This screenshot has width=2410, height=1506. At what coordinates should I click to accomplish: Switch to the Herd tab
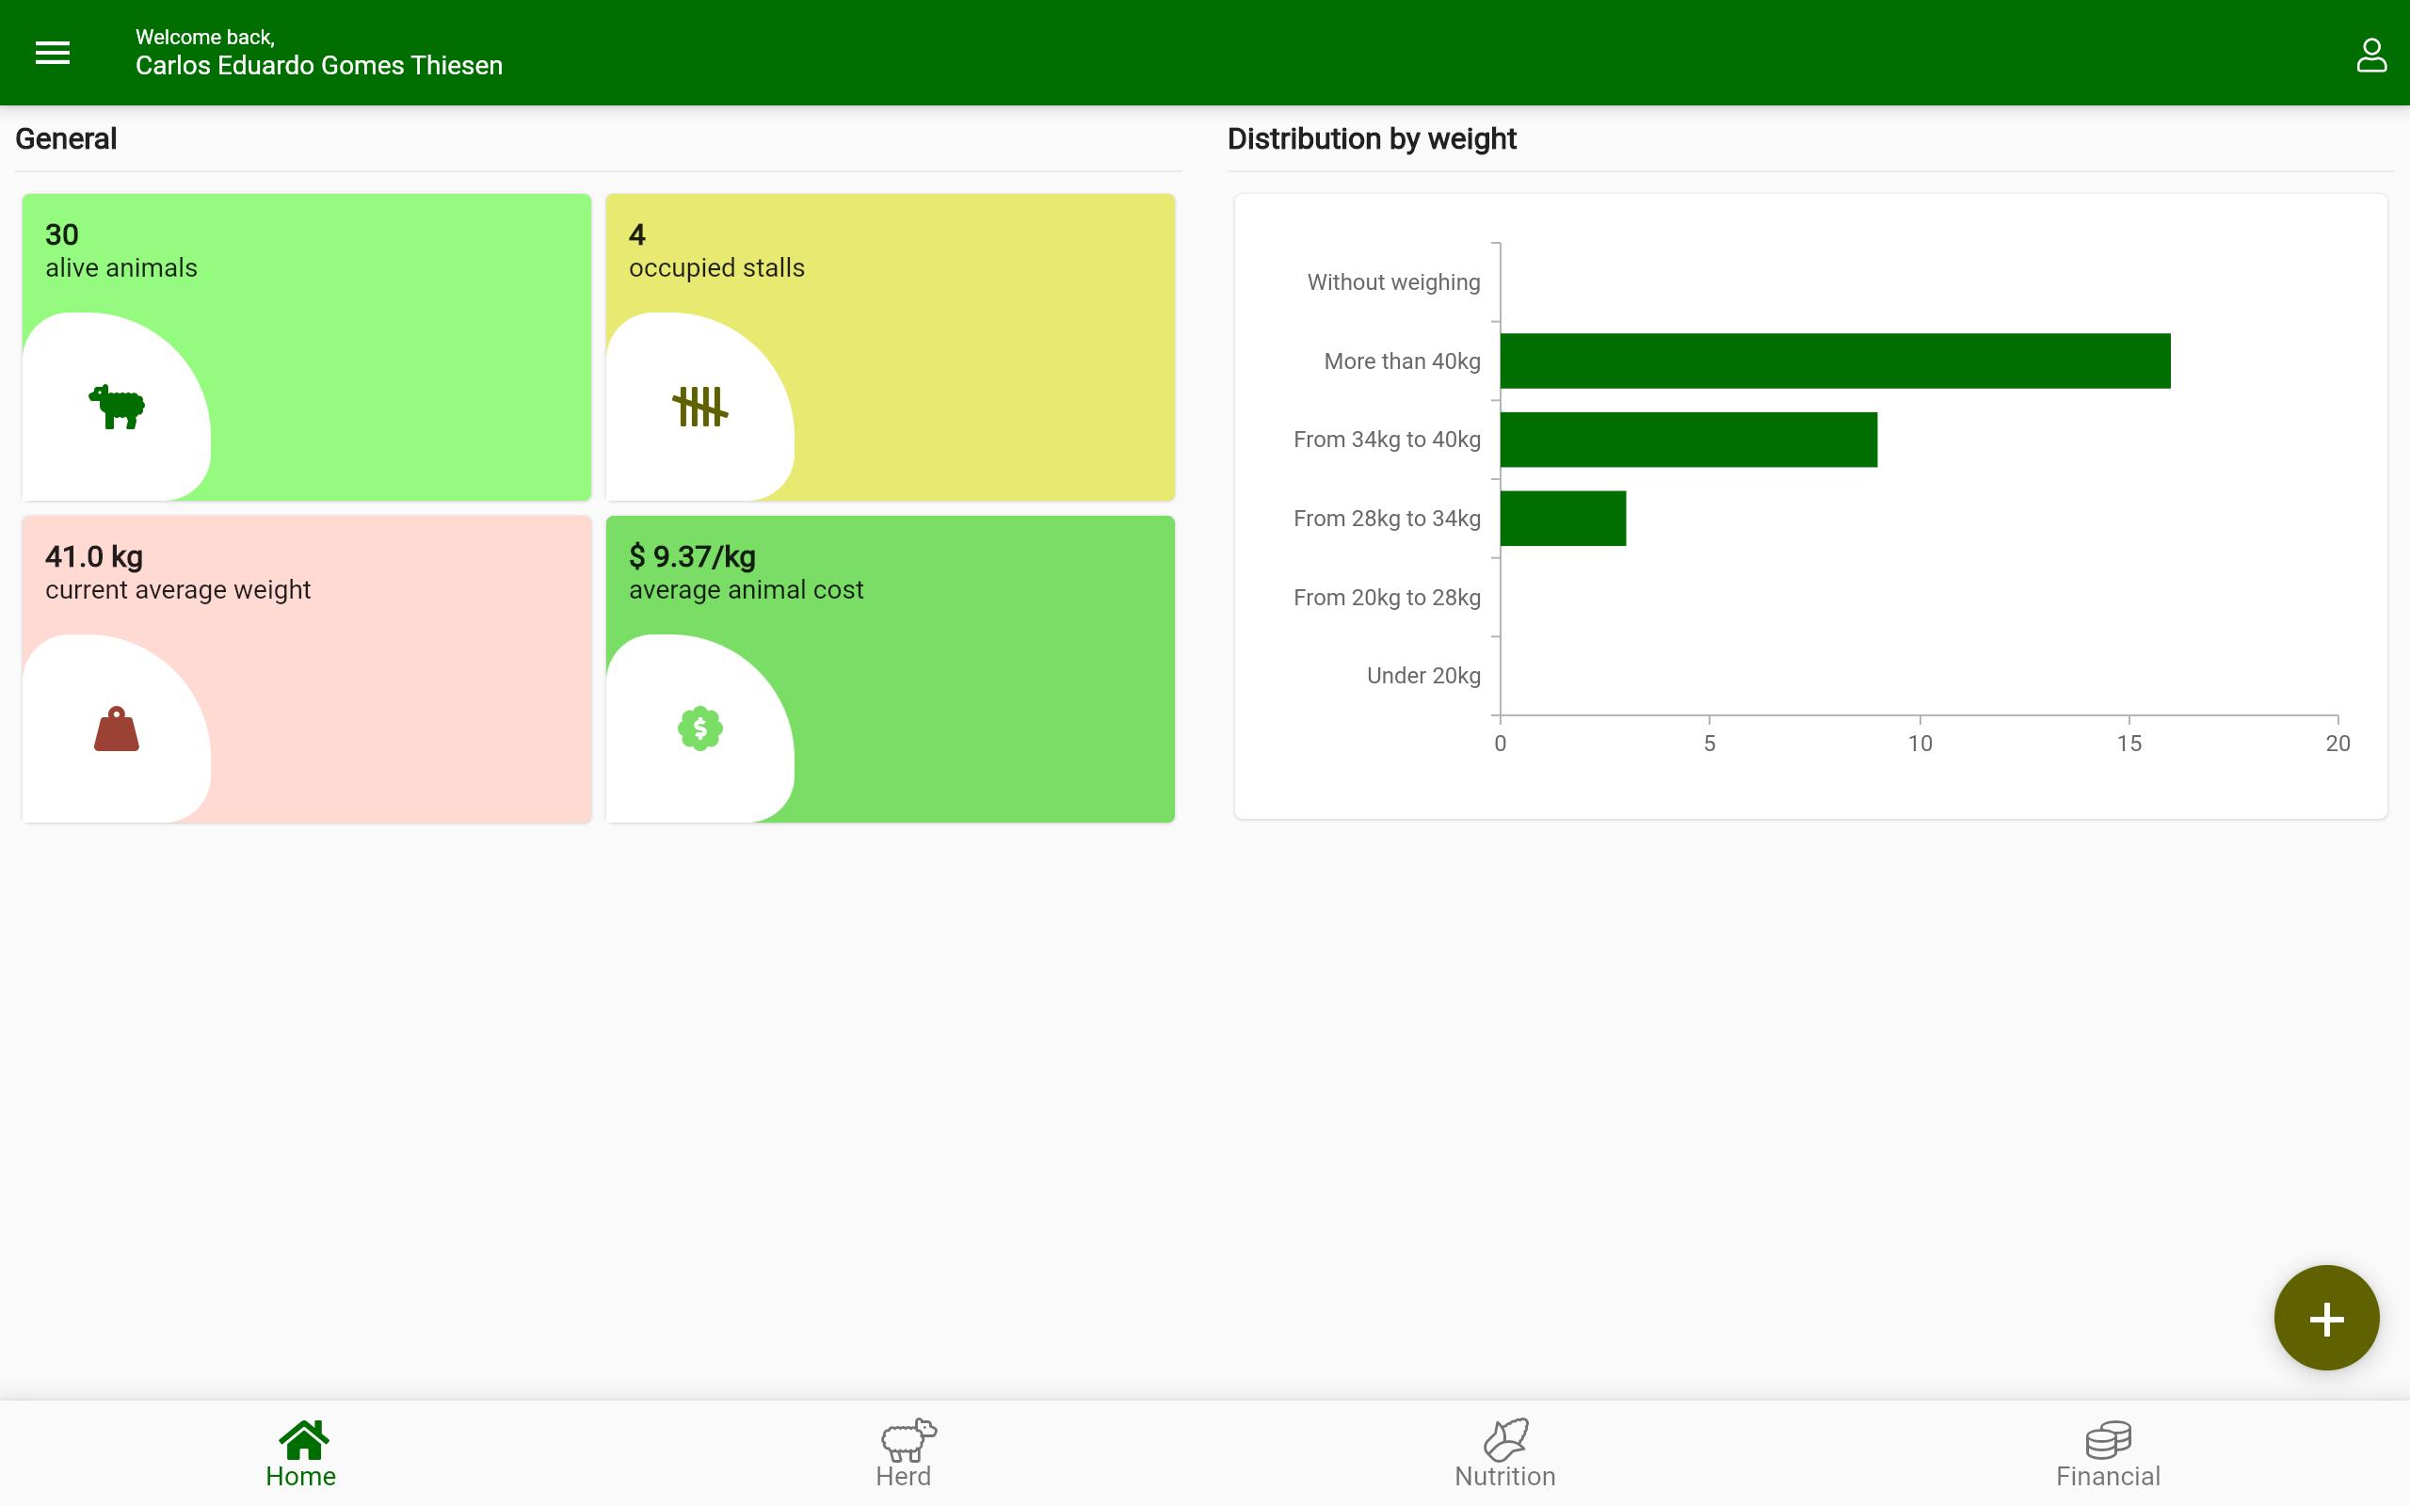903,1453
